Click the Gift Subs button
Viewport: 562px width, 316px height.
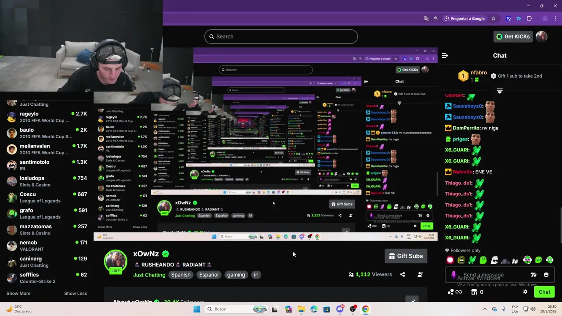pyautogui.click(x=406, y=256)
